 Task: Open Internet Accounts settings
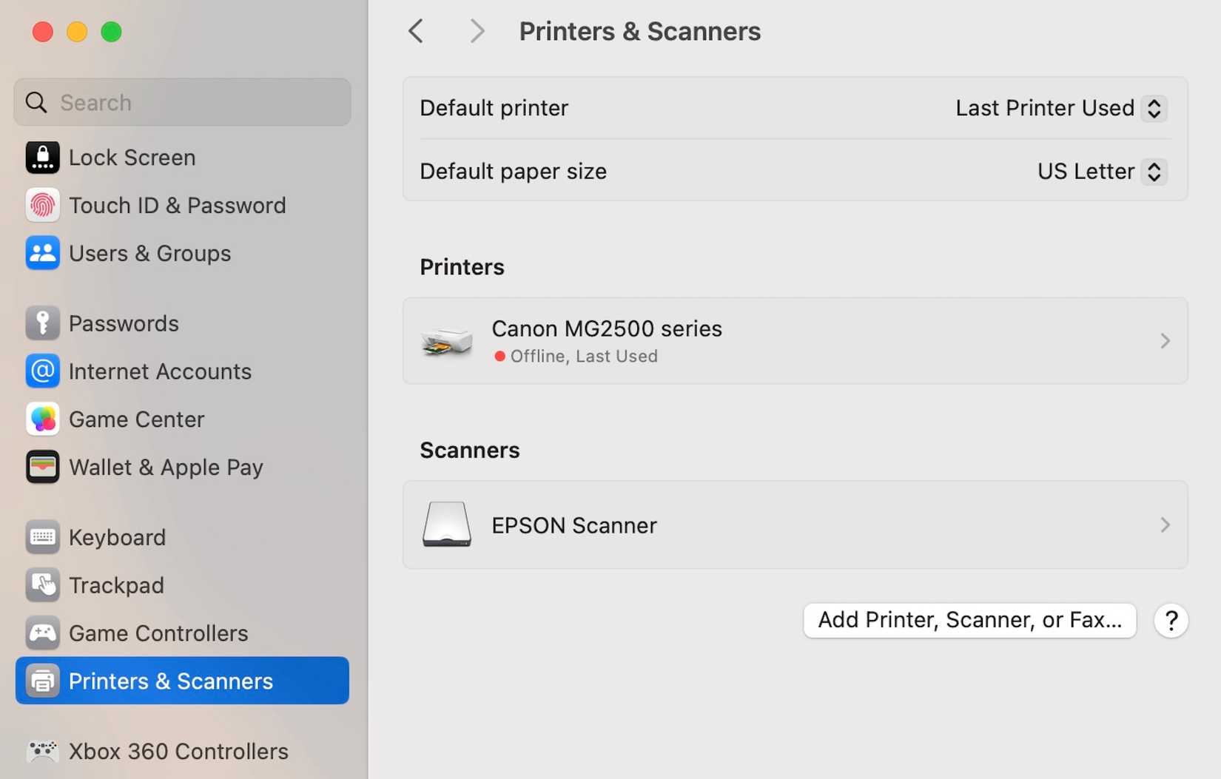(x=182, y=371)
